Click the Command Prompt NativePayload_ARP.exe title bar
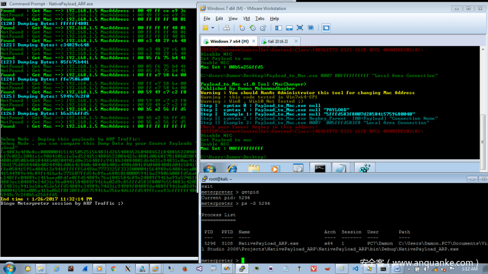The width and height of the screenshot is (488, 274). (99, 4)
